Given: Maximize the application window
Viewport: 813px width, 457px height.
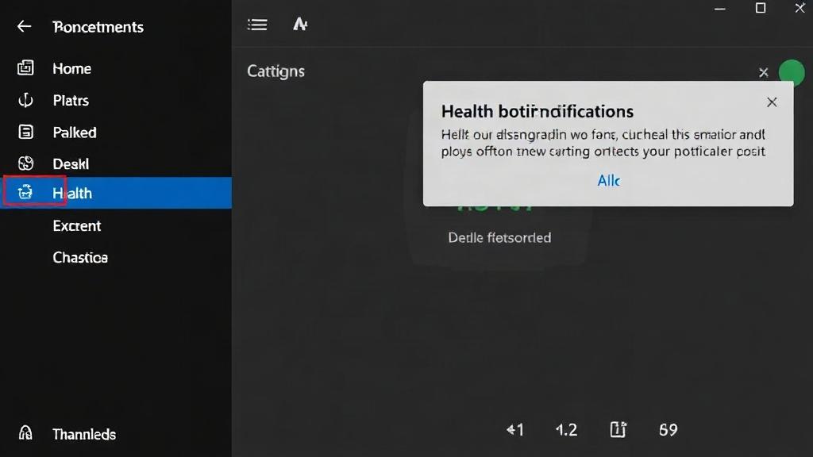Looking at the screenshot, I should tap(760, 8).
